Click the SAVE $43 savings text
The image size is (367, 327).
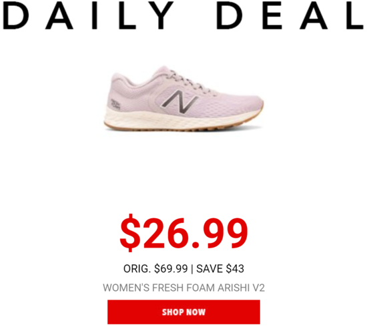pos(220,268)
